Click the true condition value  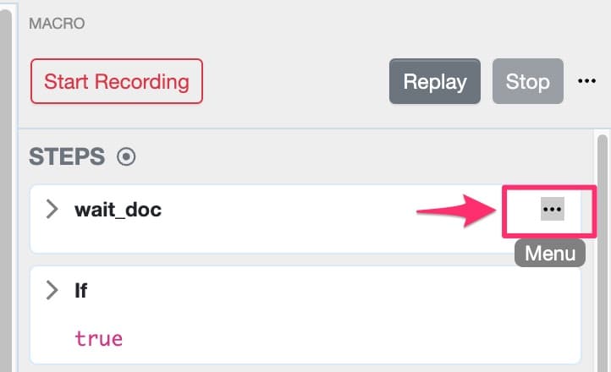[x=98, y=339]
